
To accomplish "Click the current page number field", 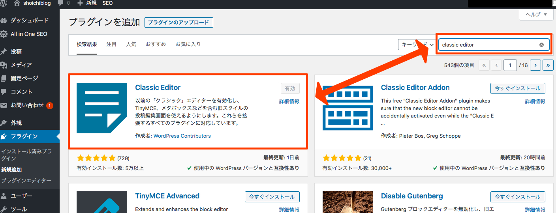I will [510, 65].
